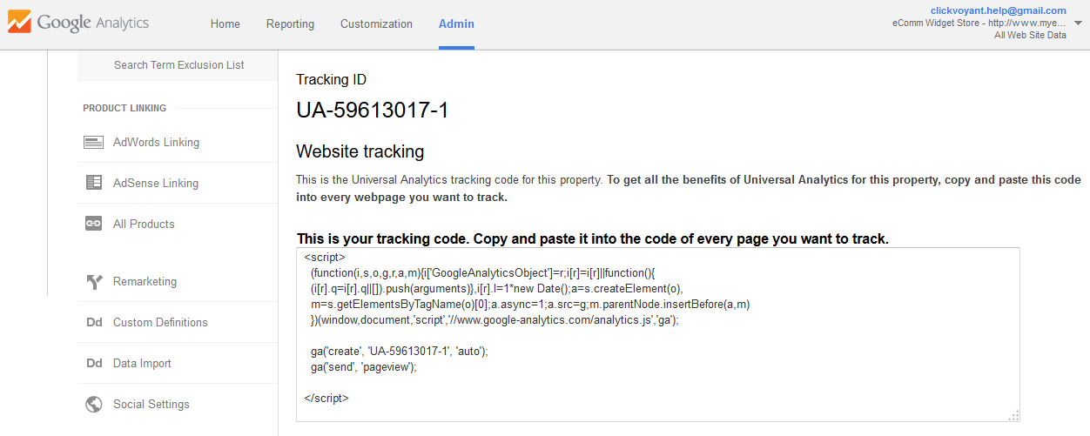Click the Data Import Dd icon
Image resolution: width=1090 pixels, height=436 pixels.
point(94,364)
